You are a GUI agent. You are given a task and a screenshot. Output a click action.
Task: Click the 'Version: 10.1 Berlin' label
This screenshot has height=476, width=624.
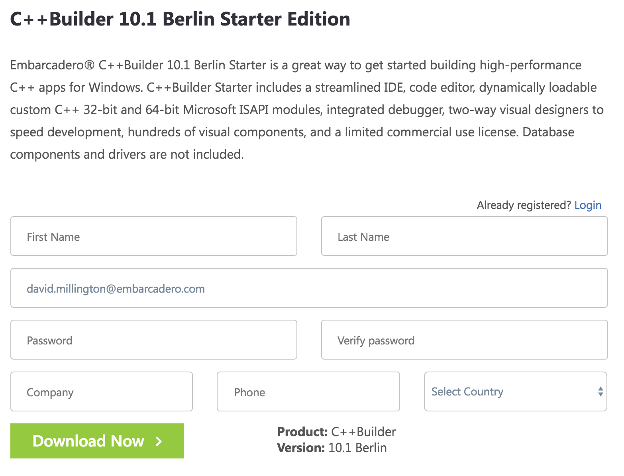332,448
